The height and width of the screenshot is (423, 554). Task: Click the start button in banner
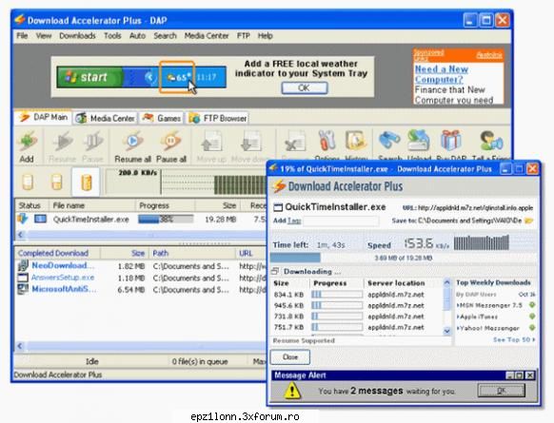click(89, 77)
